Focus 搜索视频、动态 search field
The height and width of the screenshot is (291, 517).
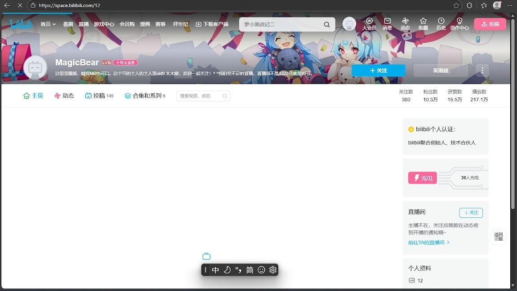coord(199,96)
